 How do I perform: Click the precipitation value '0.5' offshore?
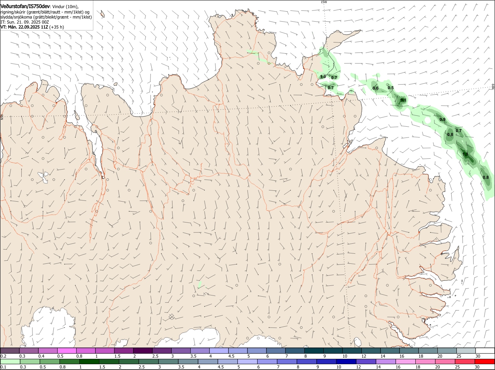pyautogui.click(x=391, y=88)
